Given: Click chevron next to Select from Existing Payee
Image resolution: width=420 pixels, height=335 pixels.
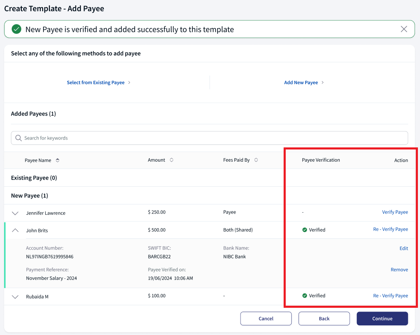Looking at the screenshot, I should (x=129, y=82).
